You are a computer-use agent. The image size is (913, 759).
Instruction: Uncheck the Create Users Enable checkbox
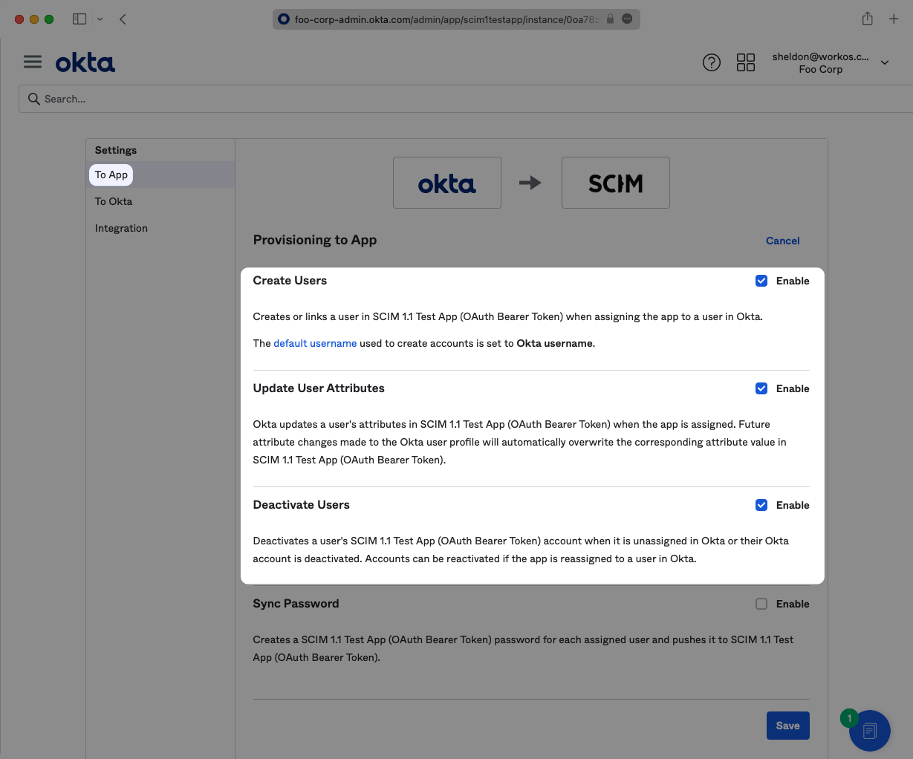point(761,281)
